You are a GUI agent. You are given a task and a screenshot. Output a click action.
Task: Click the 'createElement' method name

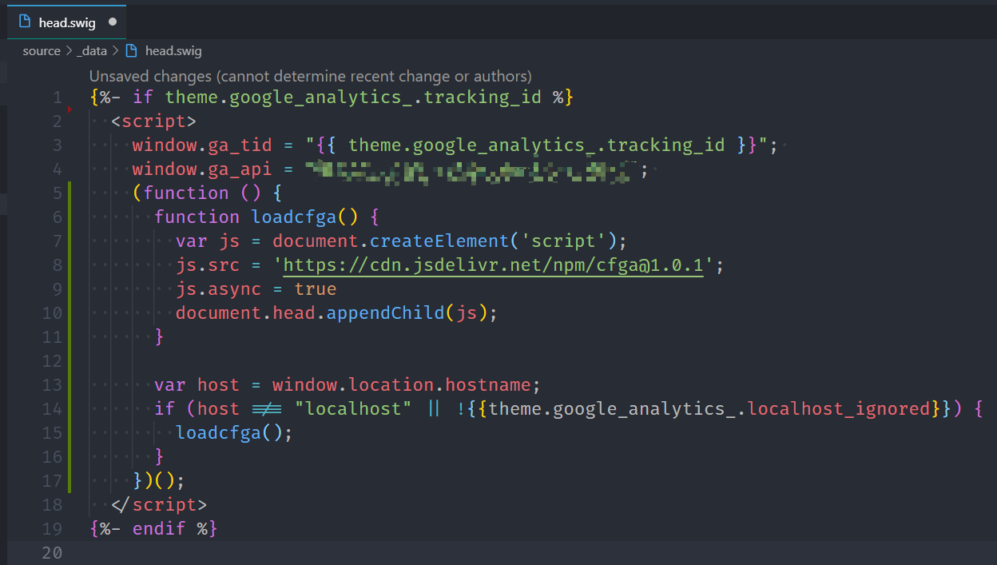(439, 241)
